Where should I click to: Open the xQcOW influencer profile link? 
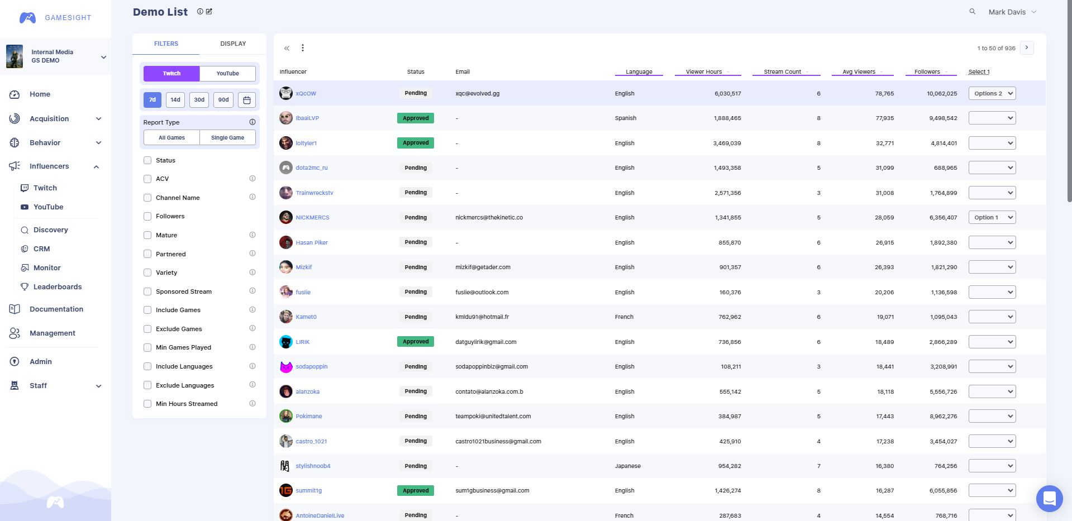306,94
